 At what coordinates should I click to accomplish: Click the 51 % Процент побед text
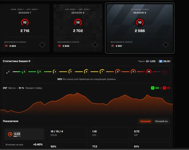(30, 88)
